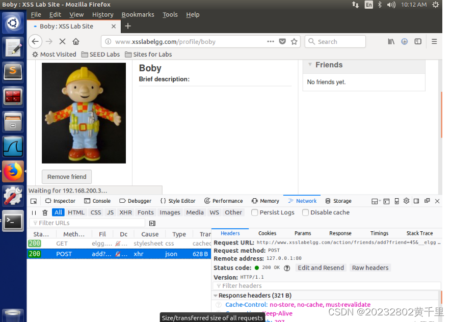Filter network requests by JS
The height and width of the screenshot is (322, 452).
[110, 212]
